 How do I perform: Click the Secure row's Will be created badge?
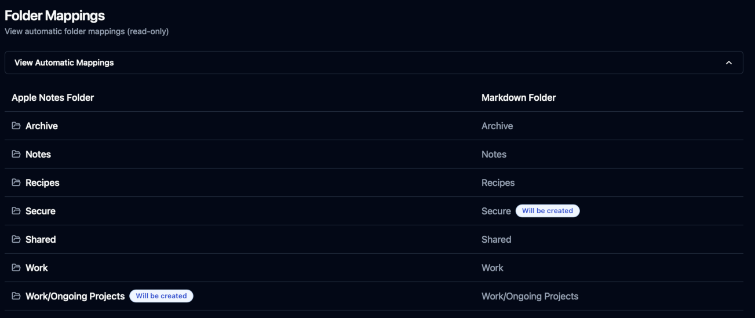[547, 211]
